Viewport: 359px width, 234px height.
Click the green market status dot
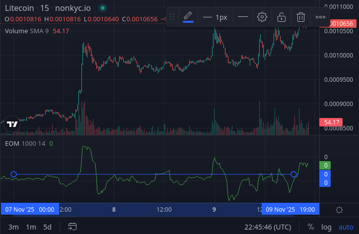(x=102, y=8)
